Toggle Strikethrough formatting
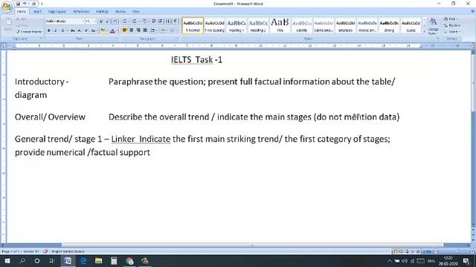 (72, 30)
